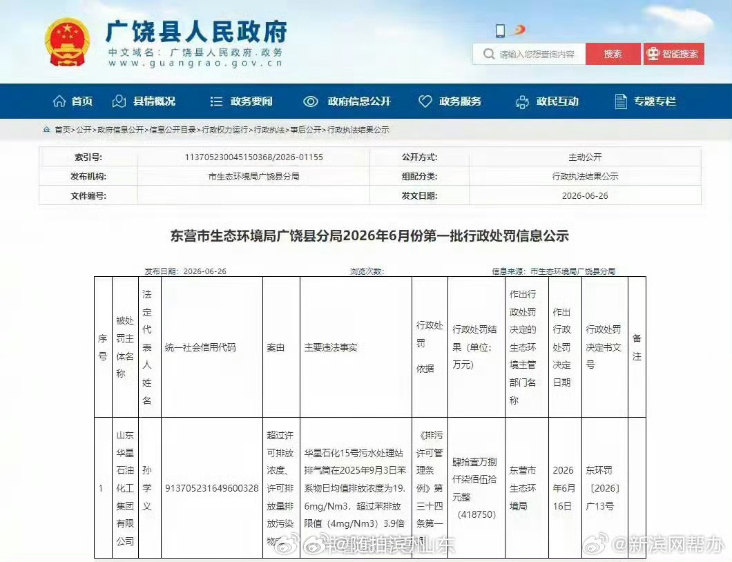Click the national emblem logo
Image resolution: width=732 pixels, height=562 pixels.
point(68,43)
